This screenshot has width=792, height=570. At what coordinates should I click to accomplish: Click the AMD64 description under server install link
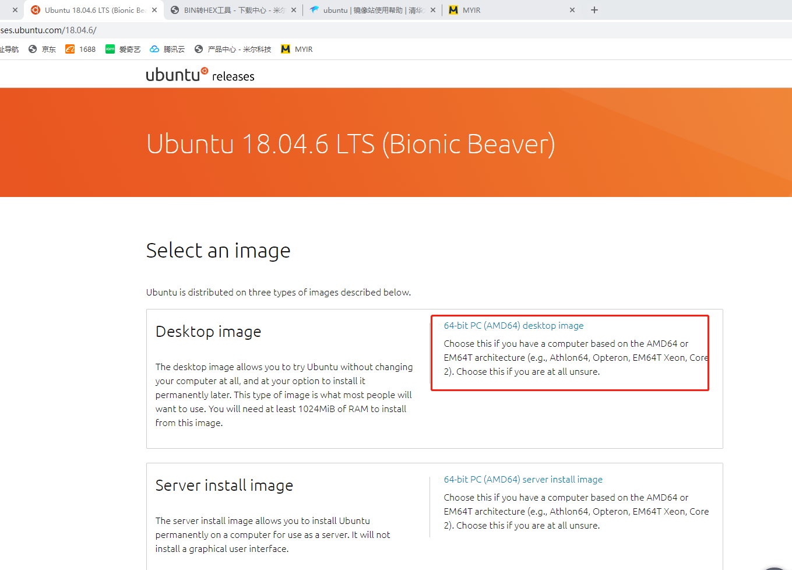pos(576,512)
